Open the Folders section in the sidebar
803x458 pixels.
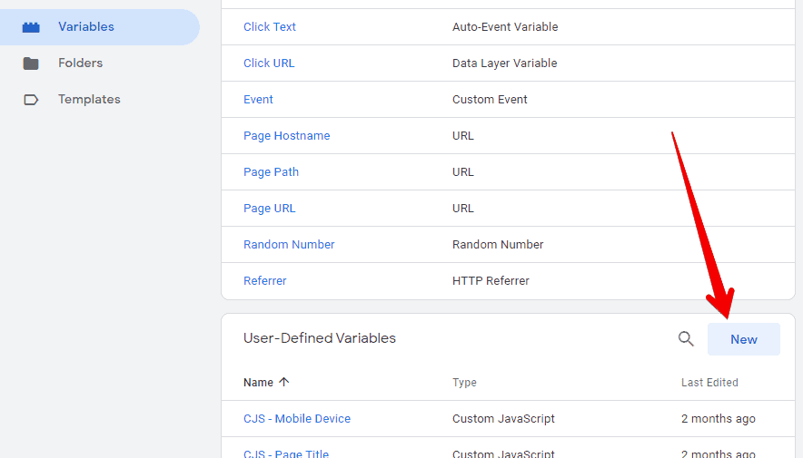81,63
